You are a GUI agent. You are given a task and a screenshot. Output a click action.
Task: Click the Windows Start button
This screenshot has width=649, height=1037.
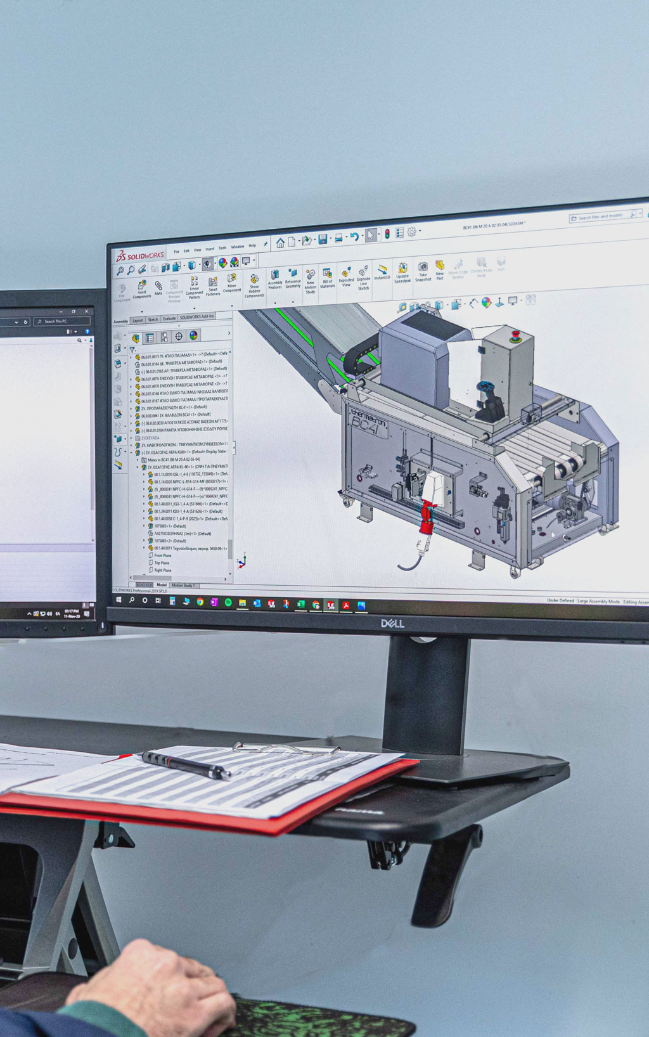click(x=119, y=600)
